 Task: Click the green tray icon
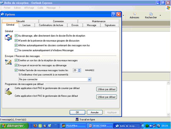(147, 126)
